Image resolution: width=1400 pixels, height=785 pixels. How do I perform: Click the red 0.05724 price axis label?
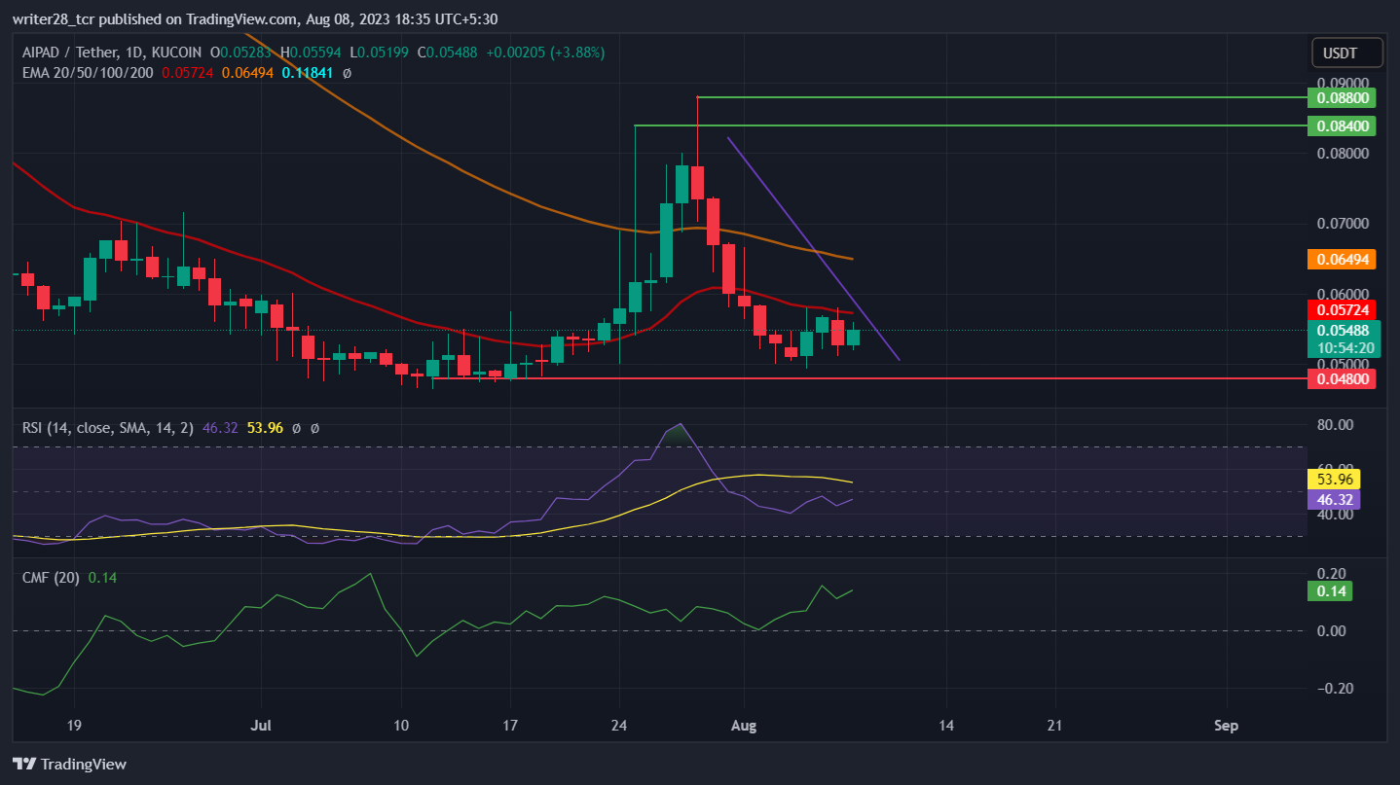coord(1343,309)
